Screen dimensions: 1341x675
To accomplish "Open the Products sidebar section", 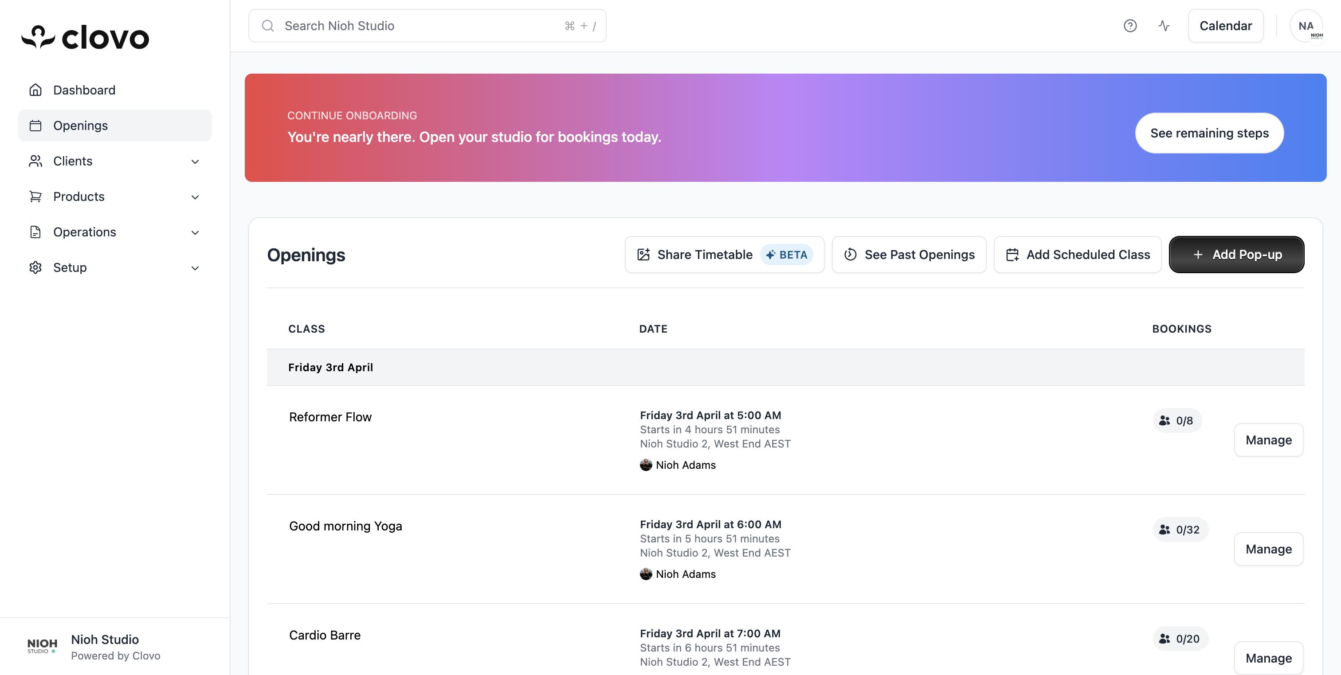I will click(x=114, y=196).
